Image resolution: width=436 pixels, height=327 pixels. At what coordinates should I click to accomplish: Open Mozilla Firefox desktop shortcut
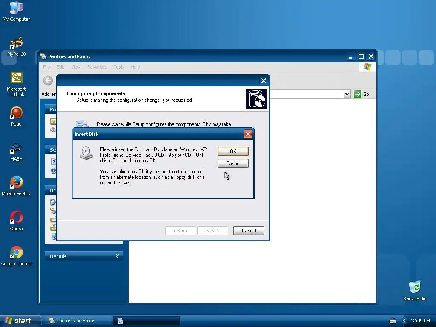(16, 186)
